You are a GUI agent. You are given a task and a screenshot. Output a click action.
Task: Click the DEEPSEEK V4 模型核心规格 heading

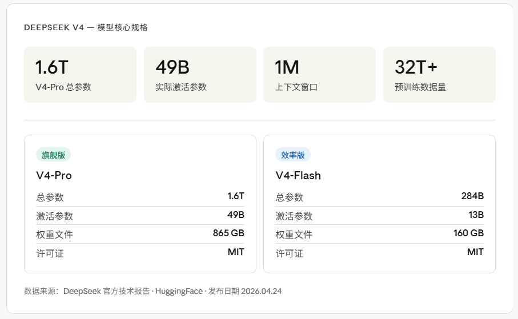(86, 27)
